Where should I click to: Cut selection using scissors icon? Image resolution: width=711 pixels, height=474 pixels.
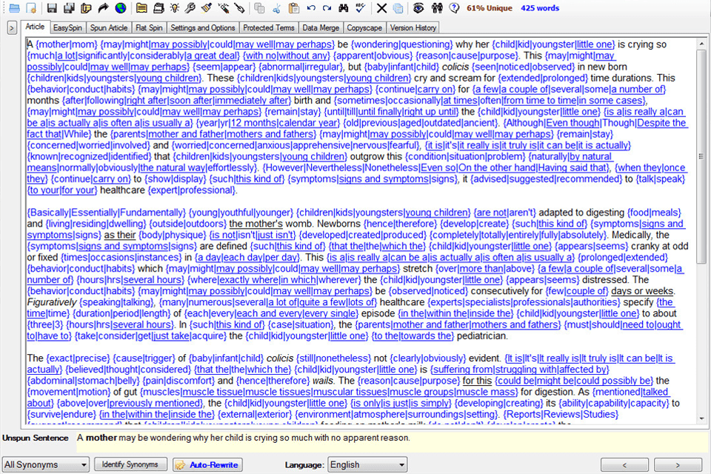coord(276,7)
